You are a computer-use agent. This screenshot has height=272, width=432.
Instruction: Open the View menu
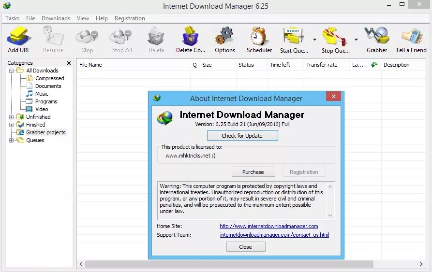(x=83, y=18)
